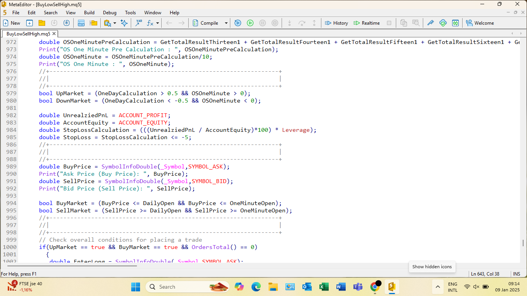The image size is (527, 296).
Task: Click the AI sparkle assistant icon
Action: [x=124, y=23]
